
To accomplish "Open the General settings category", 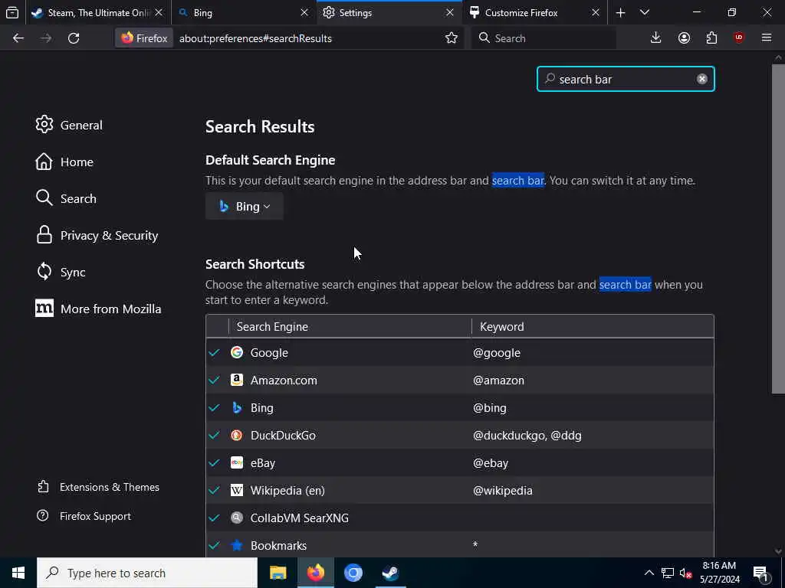I will [x=69, y=125].
